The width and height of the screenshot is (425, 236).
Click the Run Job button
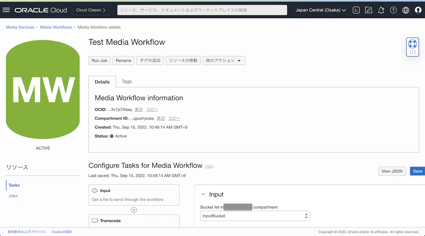click(100, 60)
